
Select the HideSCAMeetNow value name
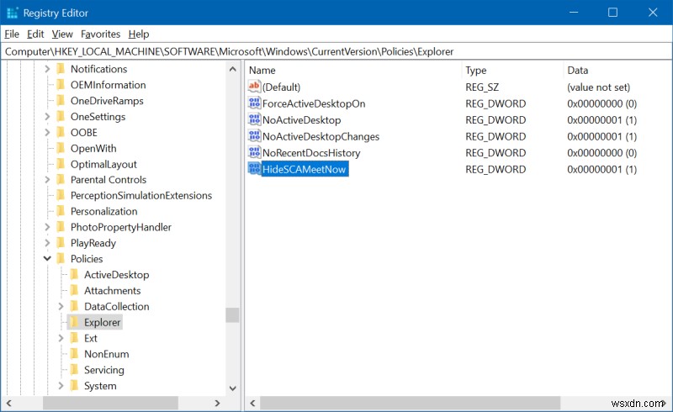pos(305,169)
